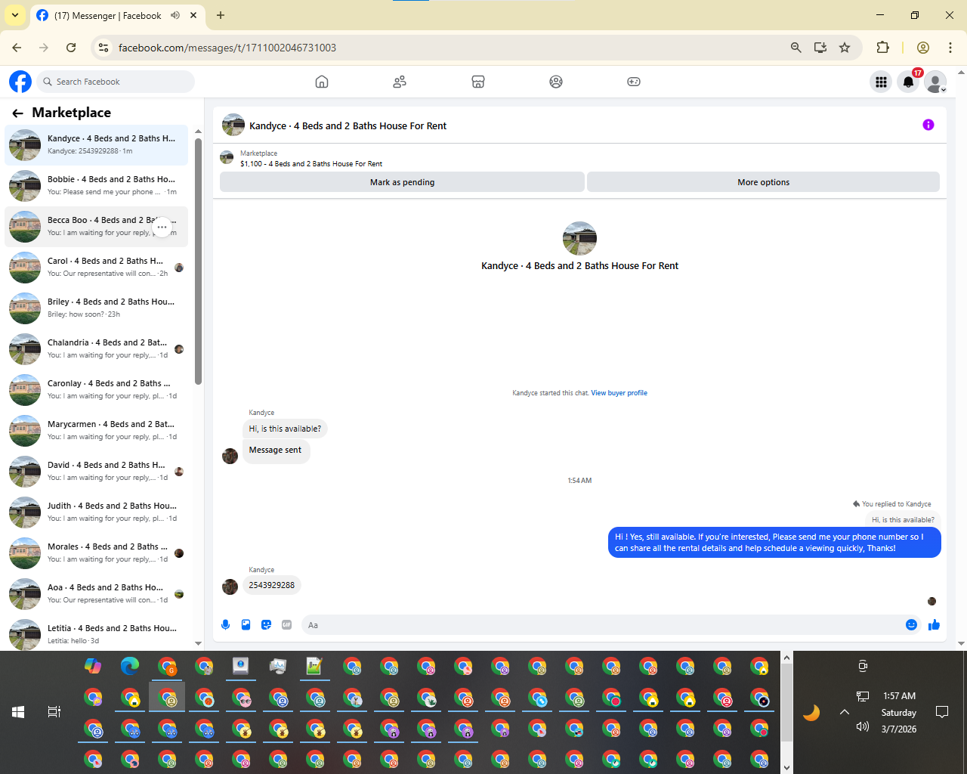Open Marycarmen conversation in list

[x=96, y=431]
